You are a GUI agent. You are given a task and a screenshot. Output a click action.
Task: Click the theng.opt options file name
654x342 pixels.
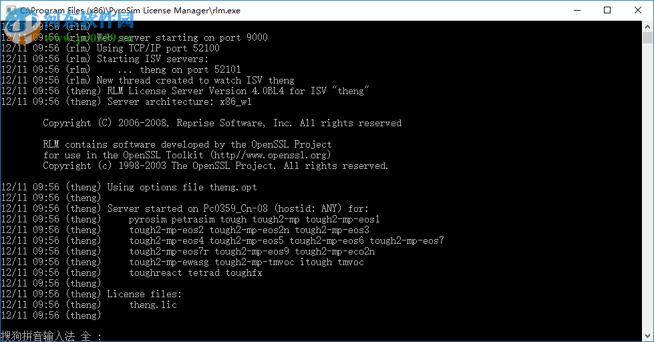click(233, 187)
